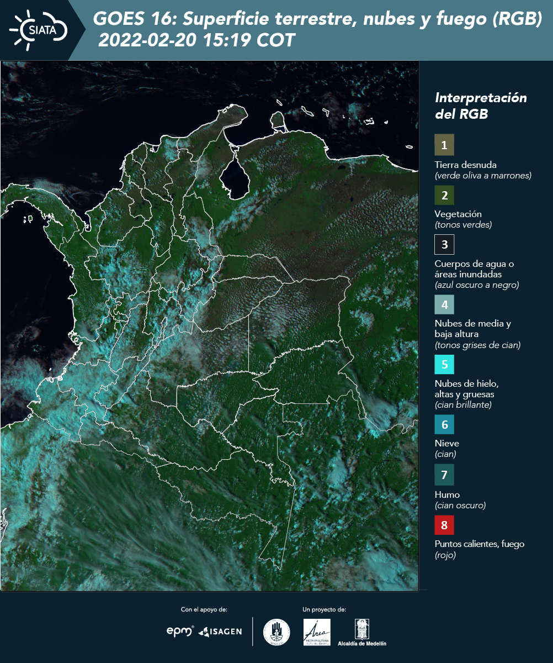Click '(azul oscuro a negro)' description
553x663 pixels.
tap(477, 285)
